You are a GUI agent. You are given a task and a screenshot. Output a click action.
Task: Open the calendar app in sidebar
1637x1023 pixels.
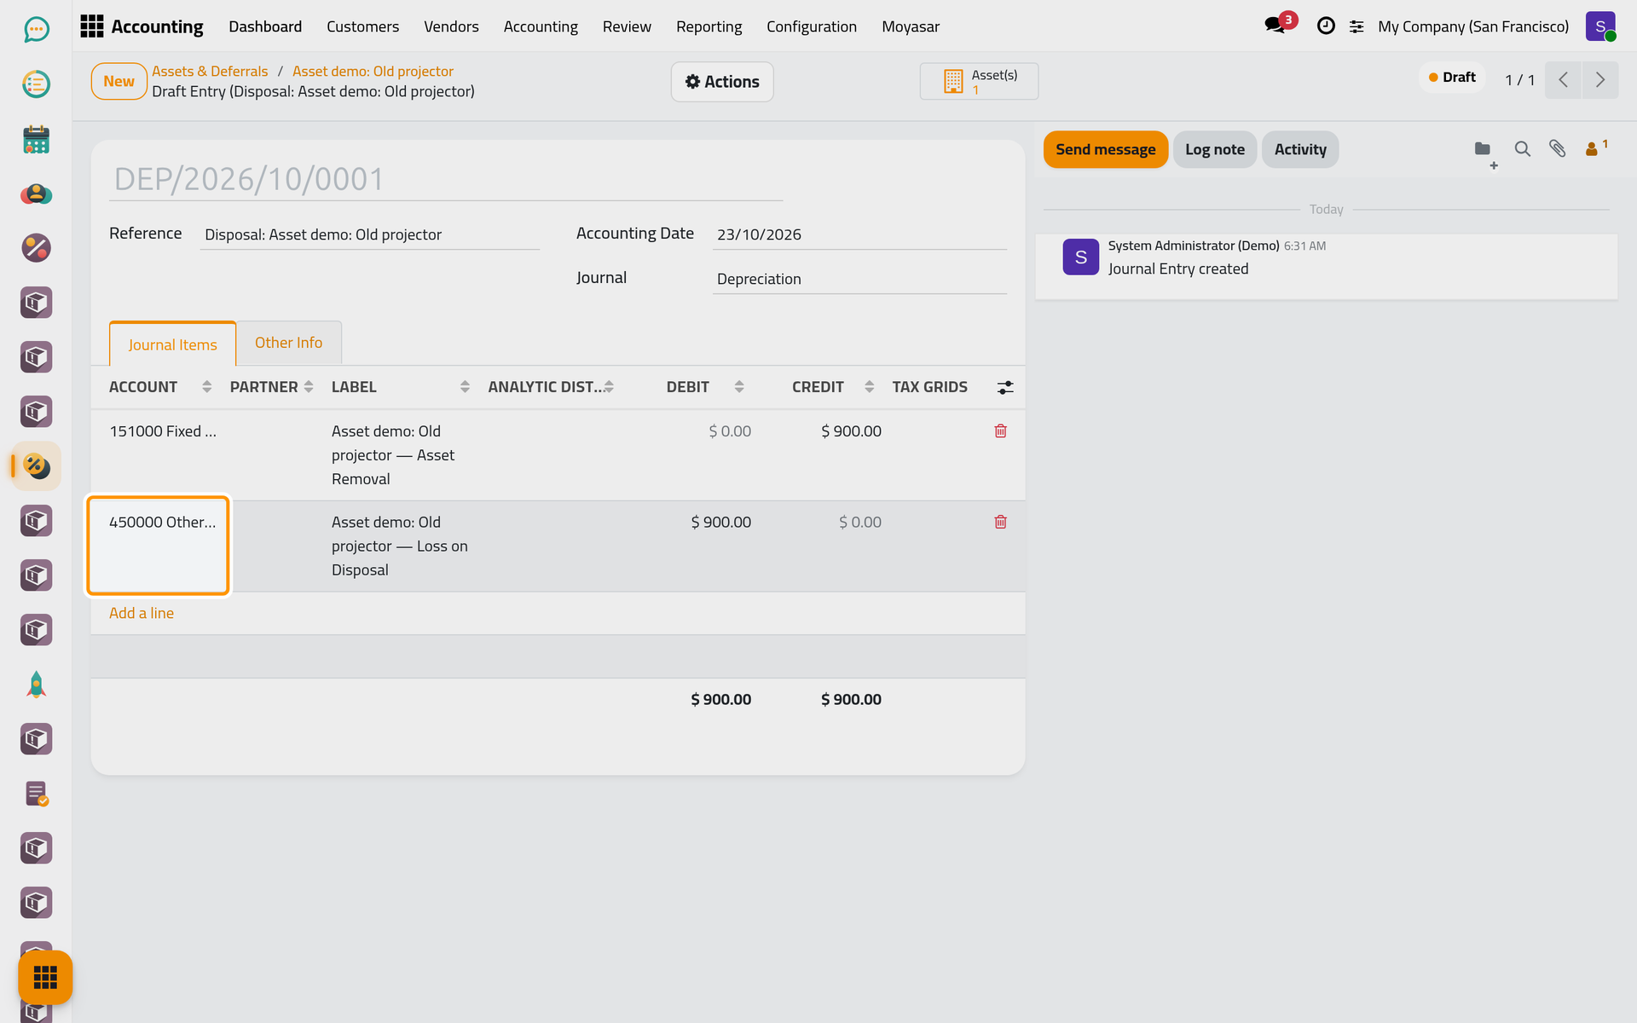click(x=36, y=139)
